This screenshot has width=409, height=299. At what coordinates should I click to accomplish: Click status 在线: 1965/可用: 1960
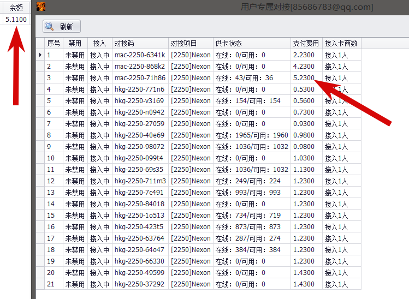coord(252,135)
